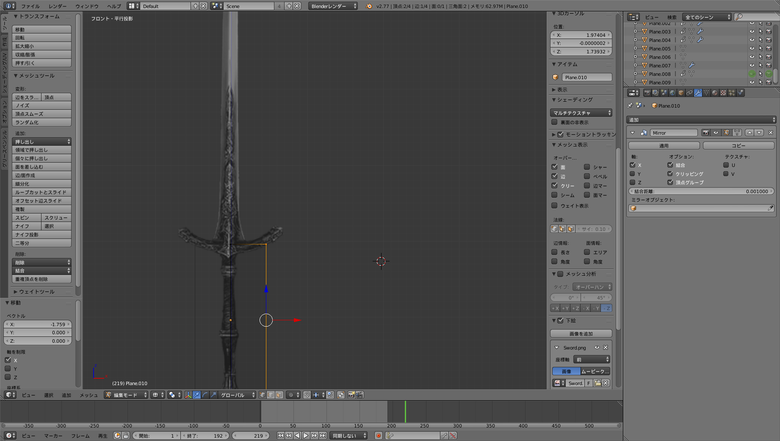Open the ファイル menu
Screen dimensions: 780x441
pos(30,6)
